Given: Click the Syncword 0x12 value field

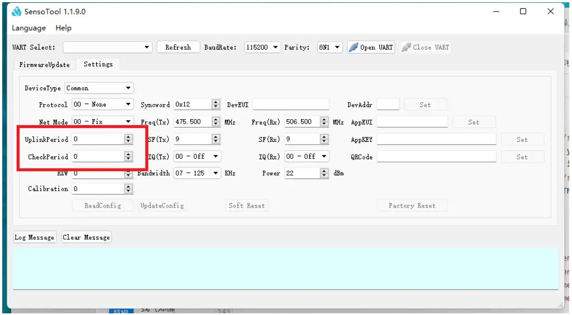Looking at the screenshot, I should (x=193, y=105).
